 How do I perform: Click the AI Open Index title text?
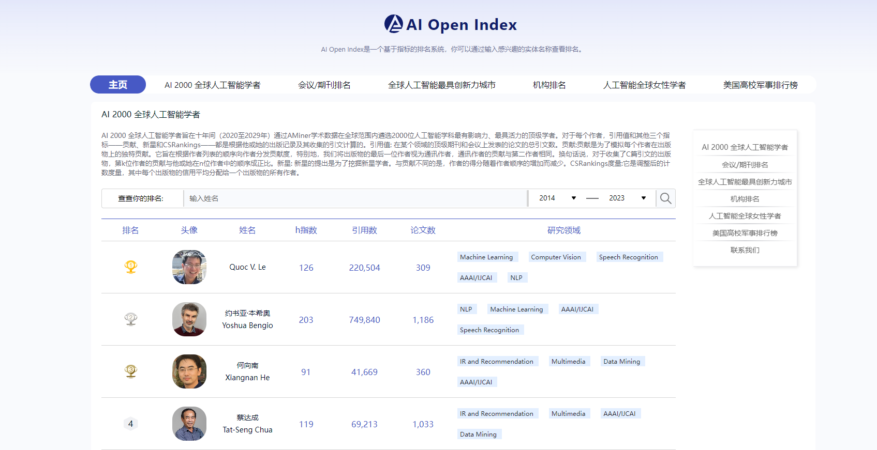[462, 24]
